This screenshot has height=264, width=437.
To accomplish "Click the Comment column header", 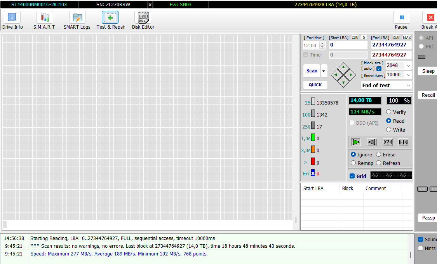I will click(382, 188).
